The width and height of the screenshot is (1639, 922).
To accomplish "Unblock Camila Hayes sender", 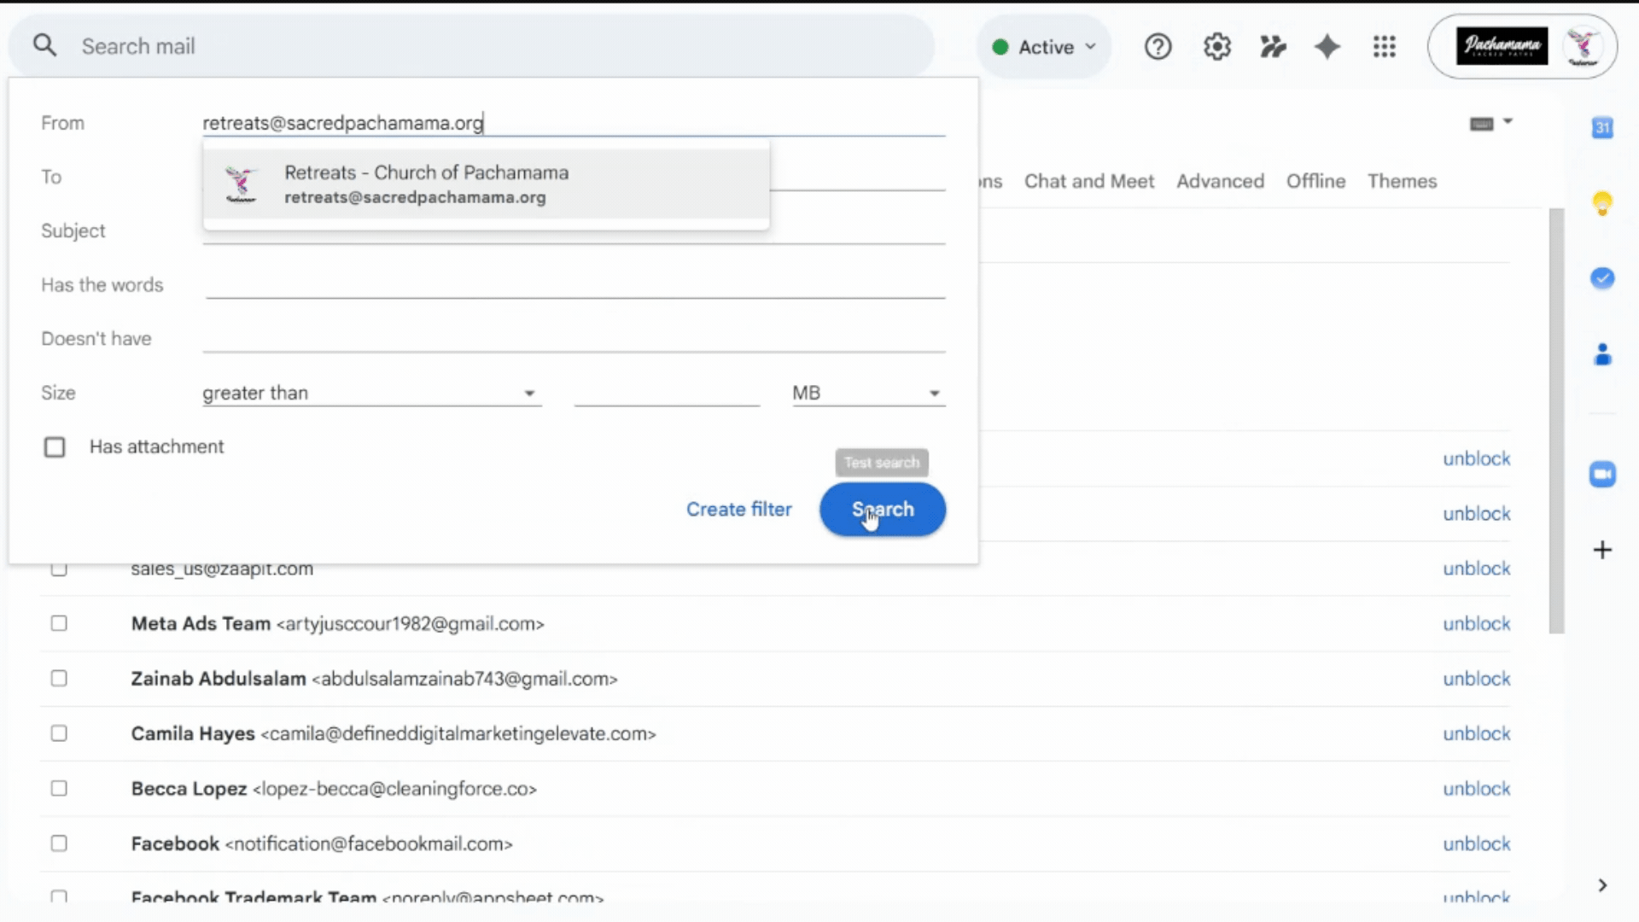I will pyautogui.click(x=1476, y=734).
